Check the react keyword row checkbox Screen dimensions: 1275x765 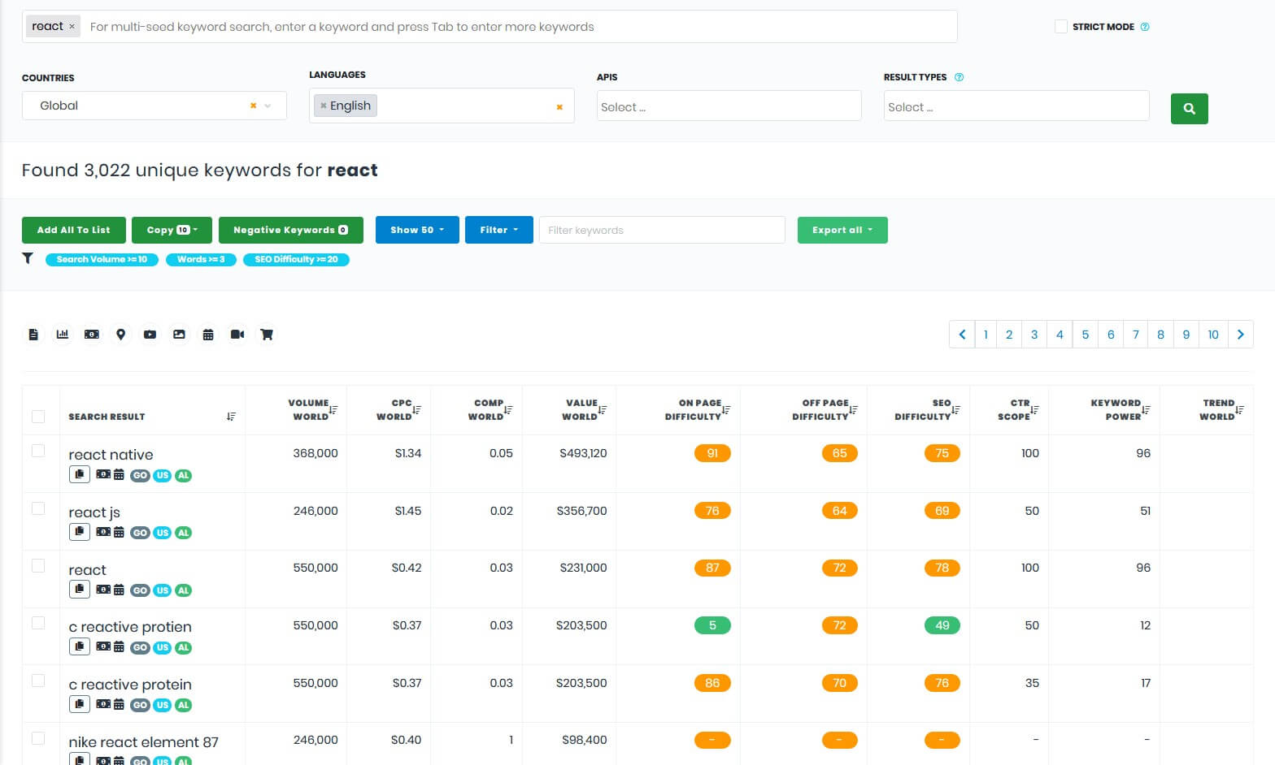pos(38,565)
